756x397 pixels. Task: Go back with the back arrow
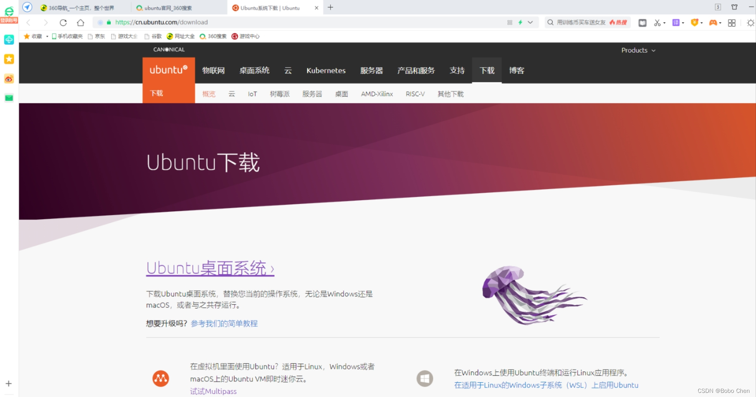(28, 22)
